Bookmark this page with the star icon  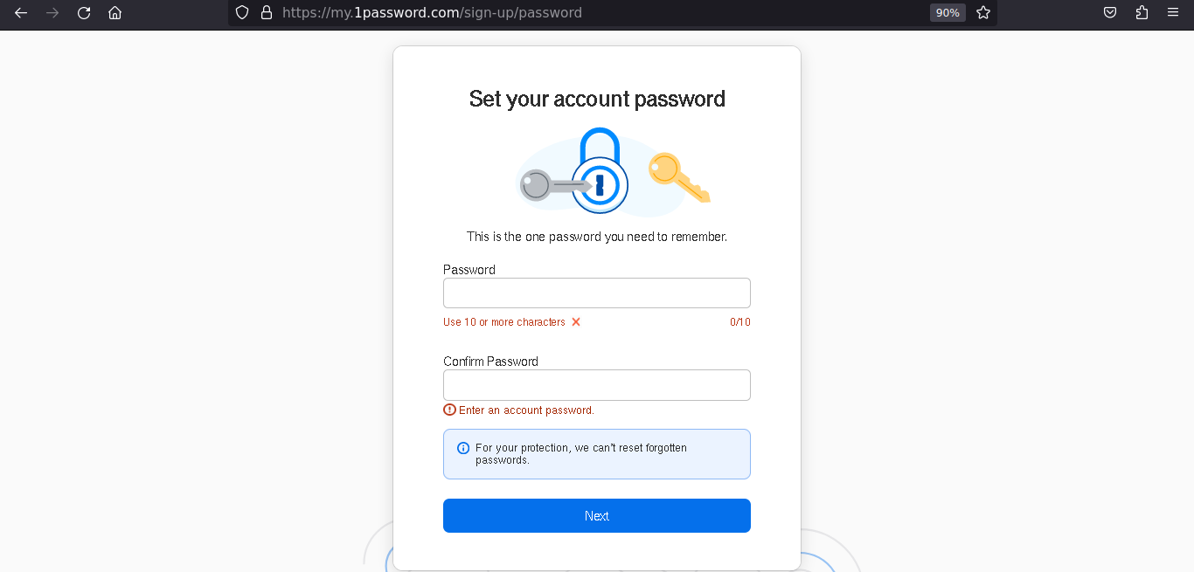tap(982, 12)
